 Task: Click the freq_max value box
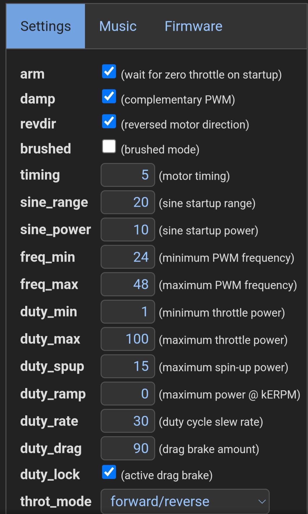tap(128, 284)
